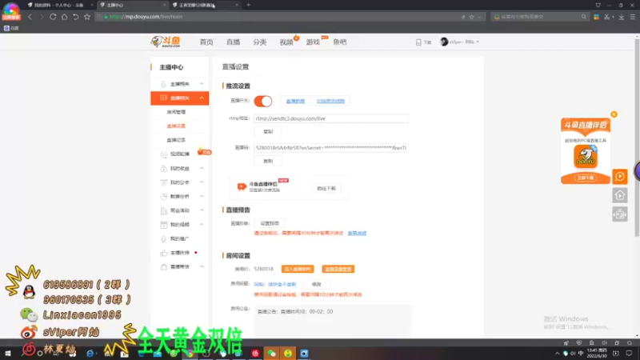
Task: Click the mobile download icon in header
Action: 418,42
